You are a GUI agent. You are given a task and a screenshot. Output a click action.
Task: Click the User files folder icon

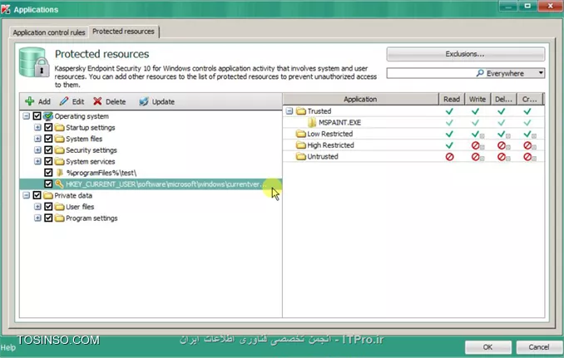(60, 207)
